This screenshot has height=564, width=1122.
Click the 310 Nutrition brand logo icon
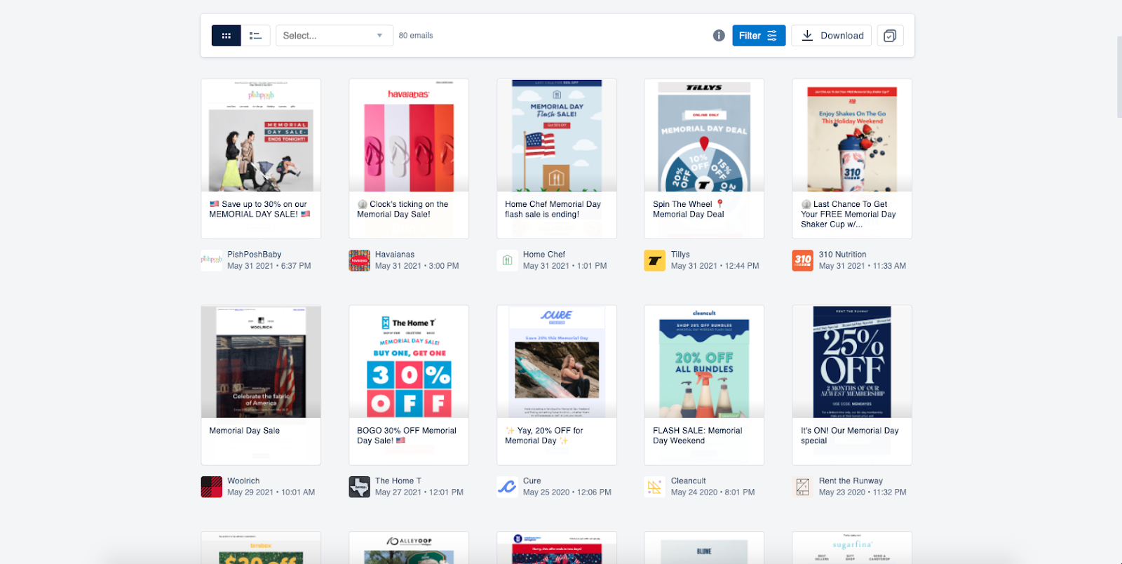[803, 260]
